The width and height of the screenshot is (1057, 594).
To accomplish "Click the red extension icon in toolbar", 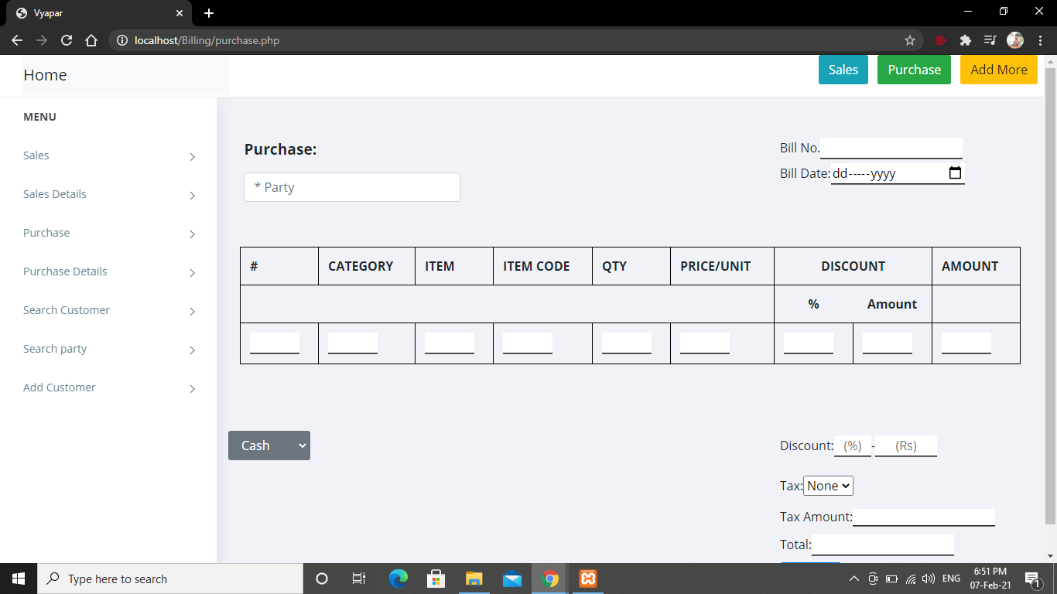I will pyautogui.click(x=941, y=40).
